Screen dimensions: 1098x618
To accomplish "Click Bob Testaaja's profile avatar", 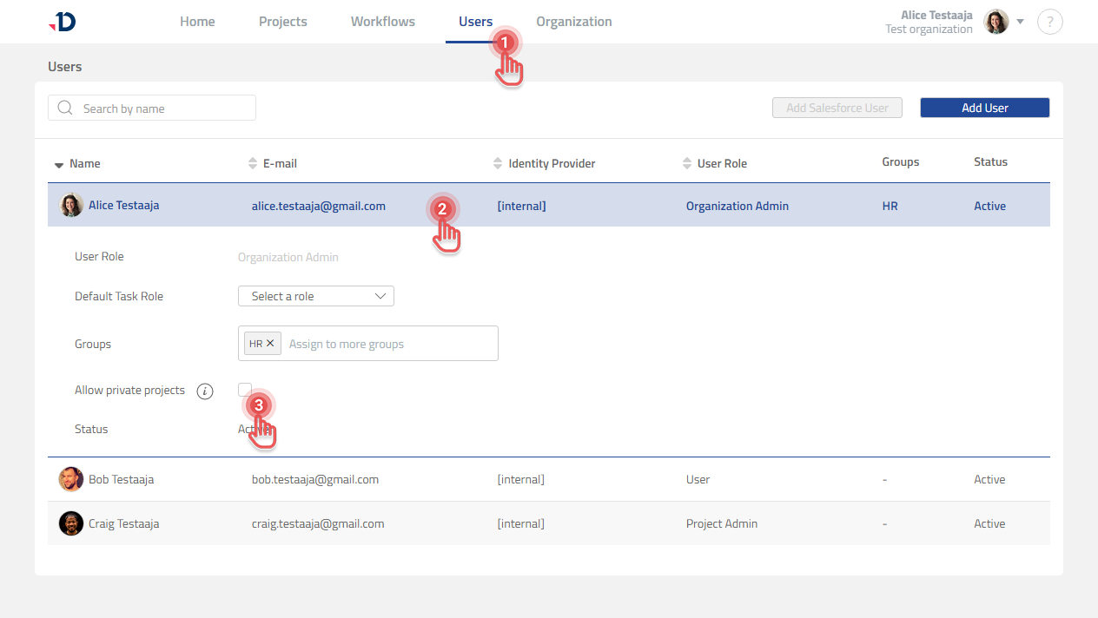I will click(70, 478).
